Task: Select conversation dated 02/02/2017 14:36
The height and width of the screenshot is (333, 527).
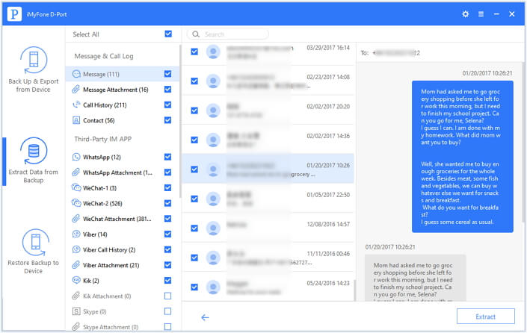Action: coord(268,140)
